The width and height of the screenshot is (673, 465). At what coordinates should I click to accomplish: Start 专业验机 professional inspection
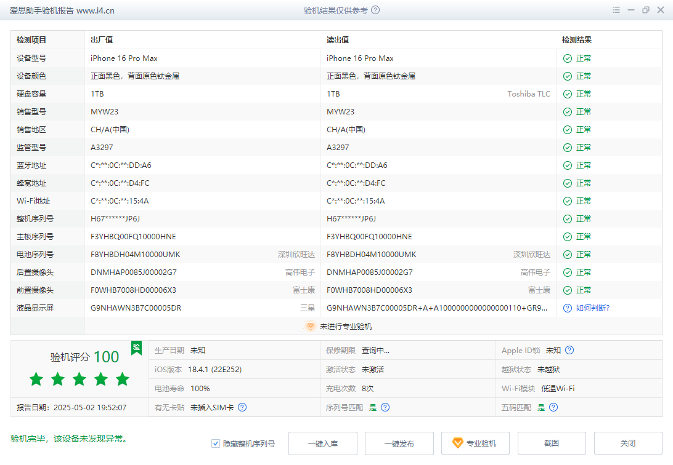[476, 443]
